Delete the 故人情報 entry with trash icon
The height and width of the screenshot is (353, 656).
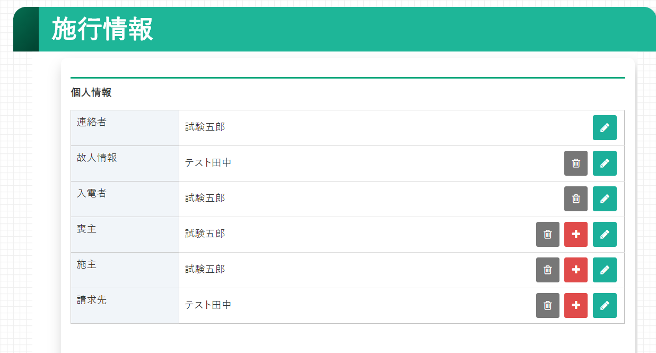pyautogui.click(x=576, y=163)
